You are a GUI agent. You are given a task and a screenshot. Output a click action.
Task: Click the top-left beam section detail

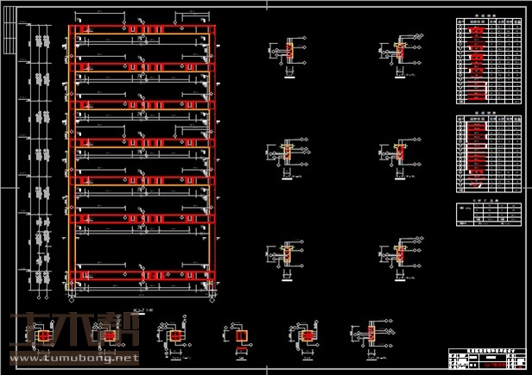[288, 51]
